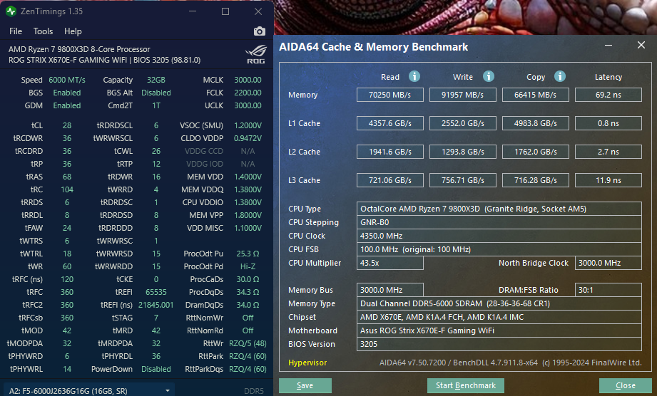Click the L3 Cache copy value 716.28 GB/s
The height and width of the screenshot is (396, 657).
coord(536,180)
